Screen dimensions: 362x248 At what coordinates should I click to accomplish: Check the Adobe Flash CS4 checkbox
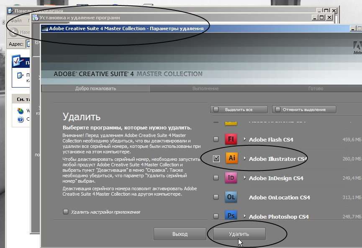216,139
